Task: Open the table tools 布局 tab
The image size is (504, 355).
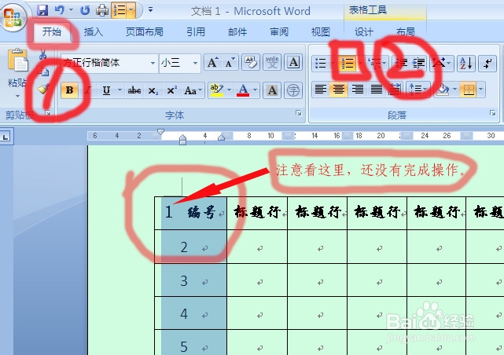Action: 405,31
